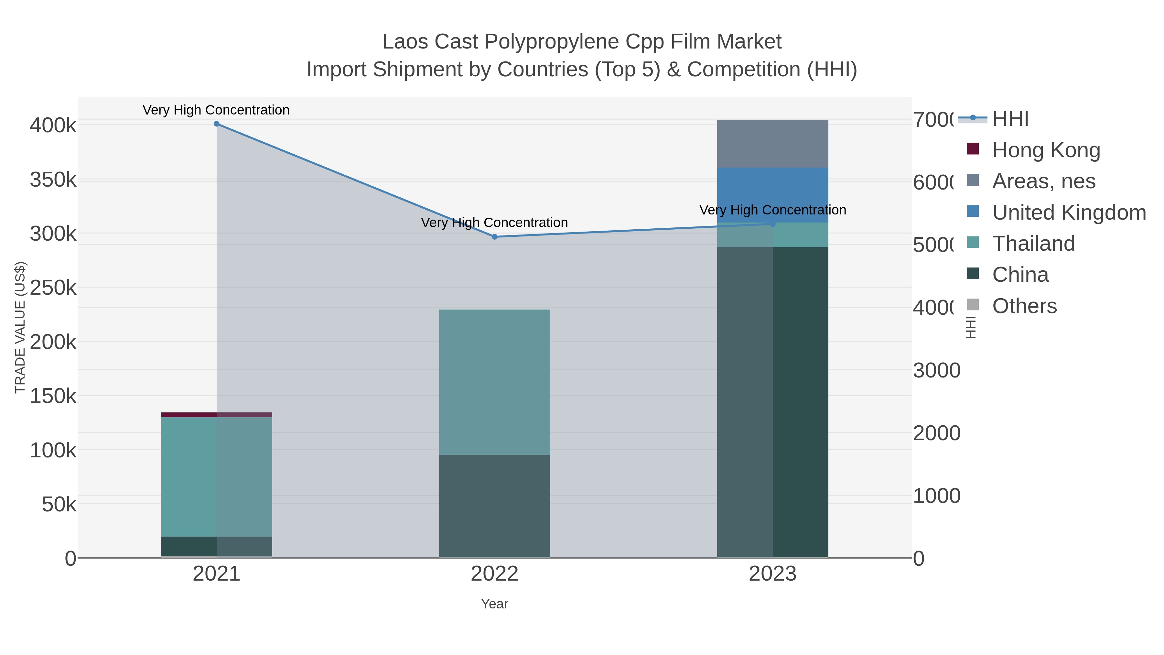This screenshot has width=1164, height=655.
Task: Click the 2023 United Kingdom bar segment
Action: [x=773, y=195]
